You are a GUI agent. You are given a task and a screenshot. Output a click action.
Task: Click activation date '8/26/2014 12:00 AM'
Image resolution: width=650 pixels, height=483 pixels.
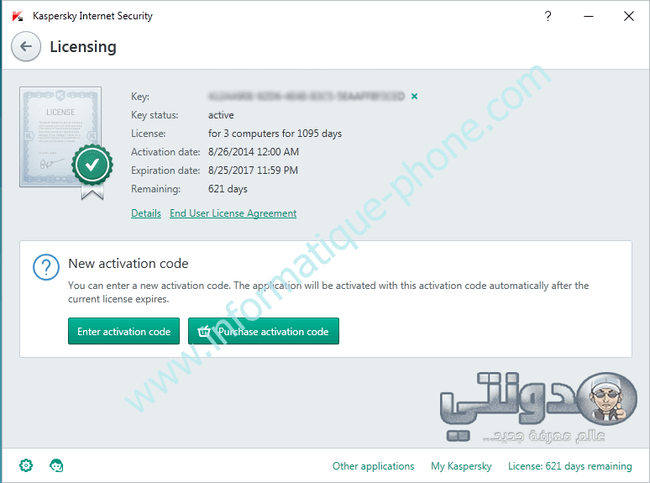pyautogui.click(x=254, y=152)
